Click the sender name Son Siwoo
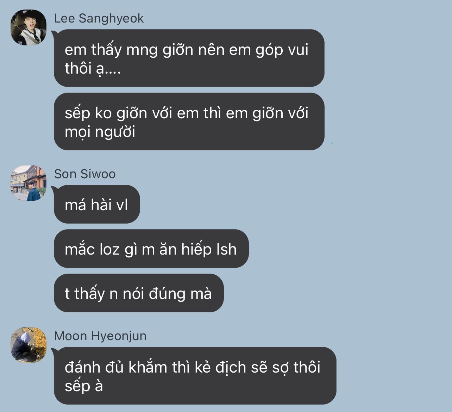Image resolution: width=452 pixels, height=412 pixels. [85, 174]
